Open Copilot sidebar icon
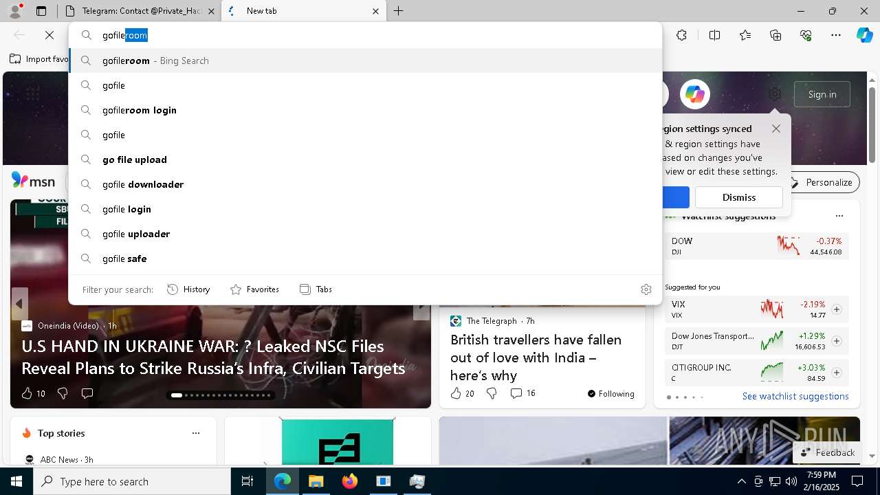 pyautogui.click(x=864, y=35)
